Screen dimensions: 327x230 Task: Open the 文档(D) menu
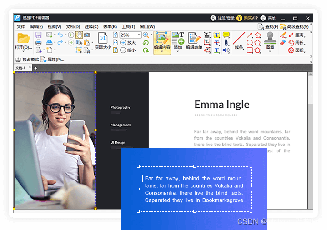point(73,27)
